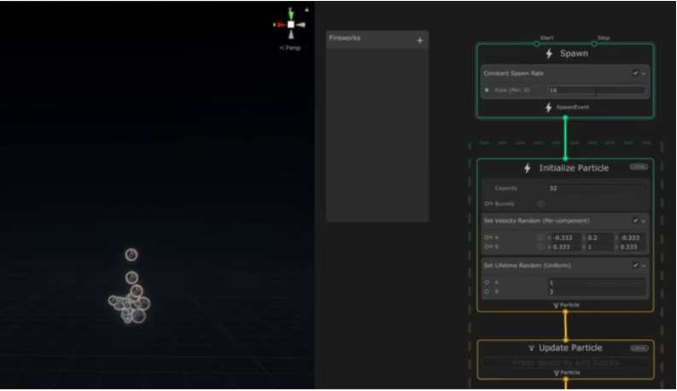Click lifetime B field showing 3

tap(596, 292)
